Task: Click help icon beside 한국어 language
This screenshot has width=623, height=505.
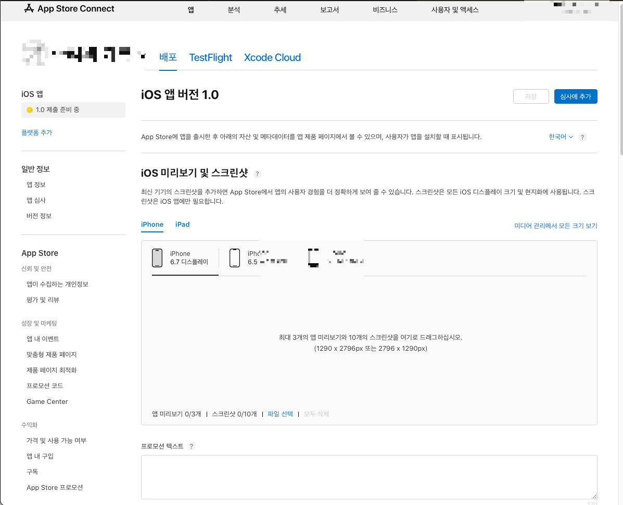Action: (x=582, y=137)
